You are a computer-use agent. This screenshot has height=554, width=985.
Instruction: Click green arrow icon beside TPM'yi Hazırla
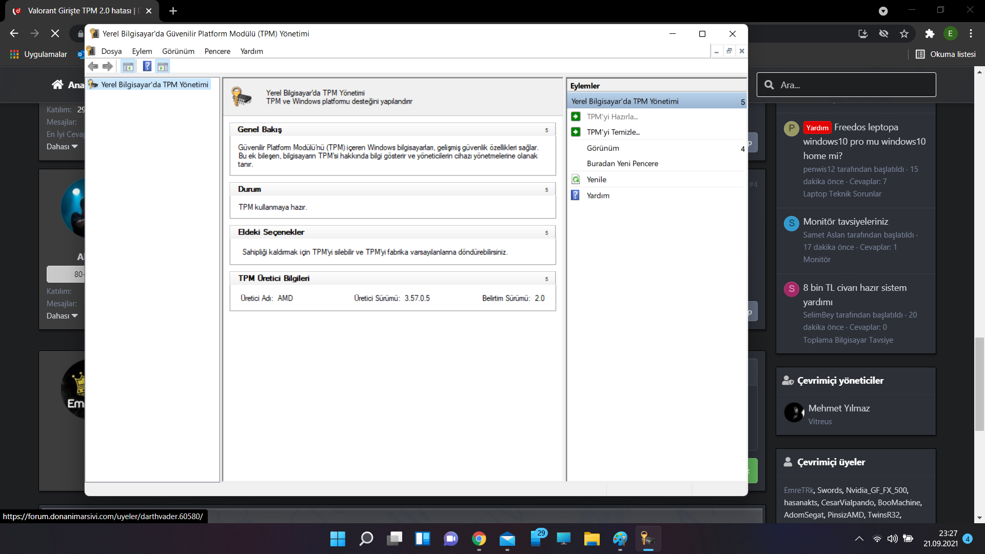coord(576,116)
